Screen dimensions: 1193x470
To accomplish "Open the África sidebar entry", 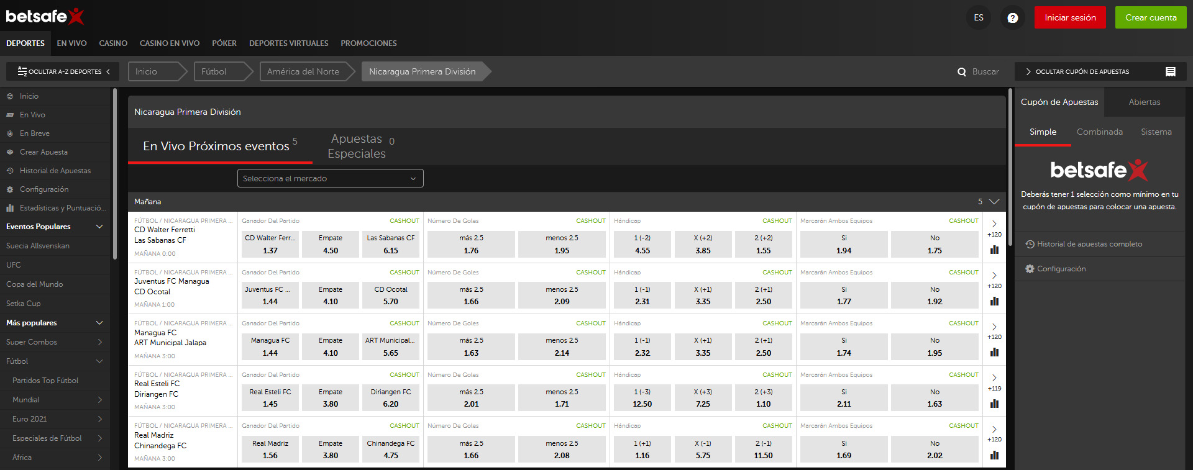I will [55, 458].
